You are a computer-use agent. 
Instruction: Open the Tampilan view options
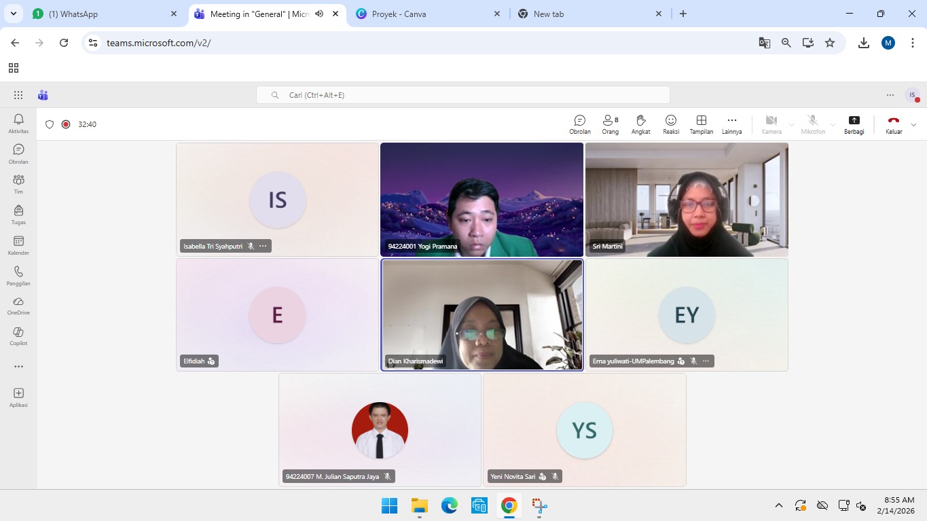pyautogui.click(x=701, y=124)
